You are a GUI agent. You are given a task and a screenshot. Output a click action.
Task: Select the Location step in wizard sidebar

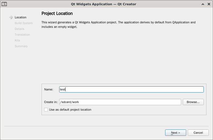pyautogui.click(x=21, y=17)
